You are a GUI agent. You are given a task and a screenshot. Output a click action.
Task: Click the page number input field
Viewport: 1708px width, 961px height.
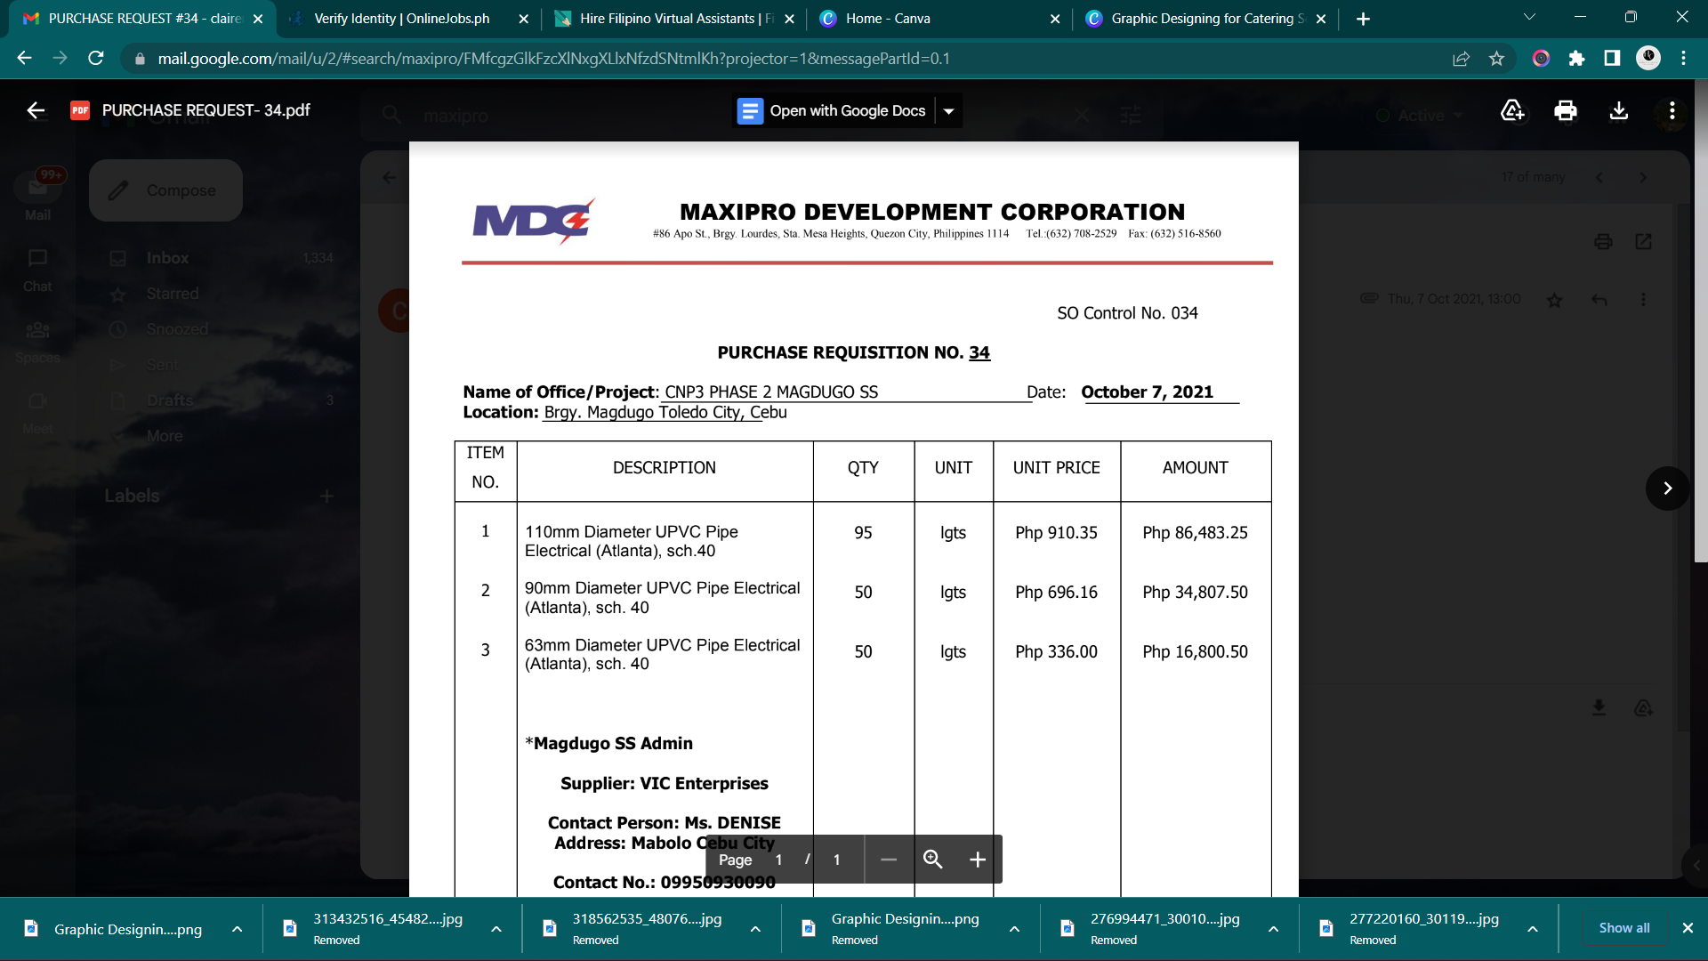778,860
